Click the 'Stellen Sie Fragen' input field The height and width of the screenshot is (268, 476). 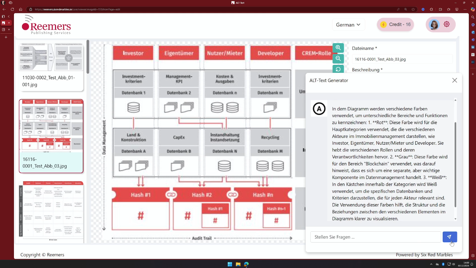(376, 237)
